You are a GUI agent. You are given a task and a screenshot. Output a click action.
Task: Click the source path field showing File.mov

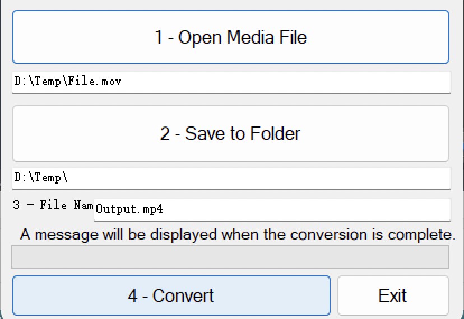click(231, 82)
